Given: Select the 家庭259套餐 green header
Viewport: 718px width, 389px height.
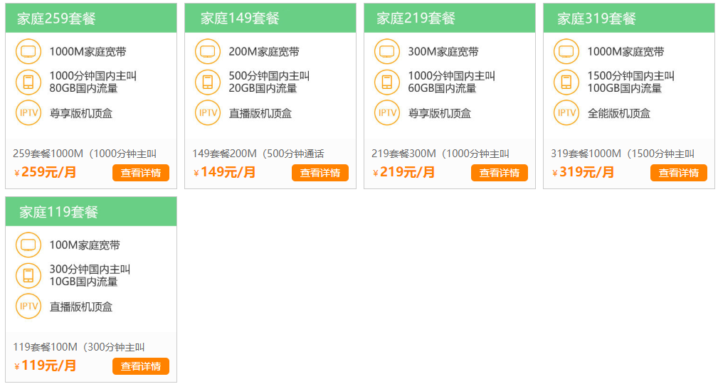Looking at the screenshot, I should click(90, 18).
